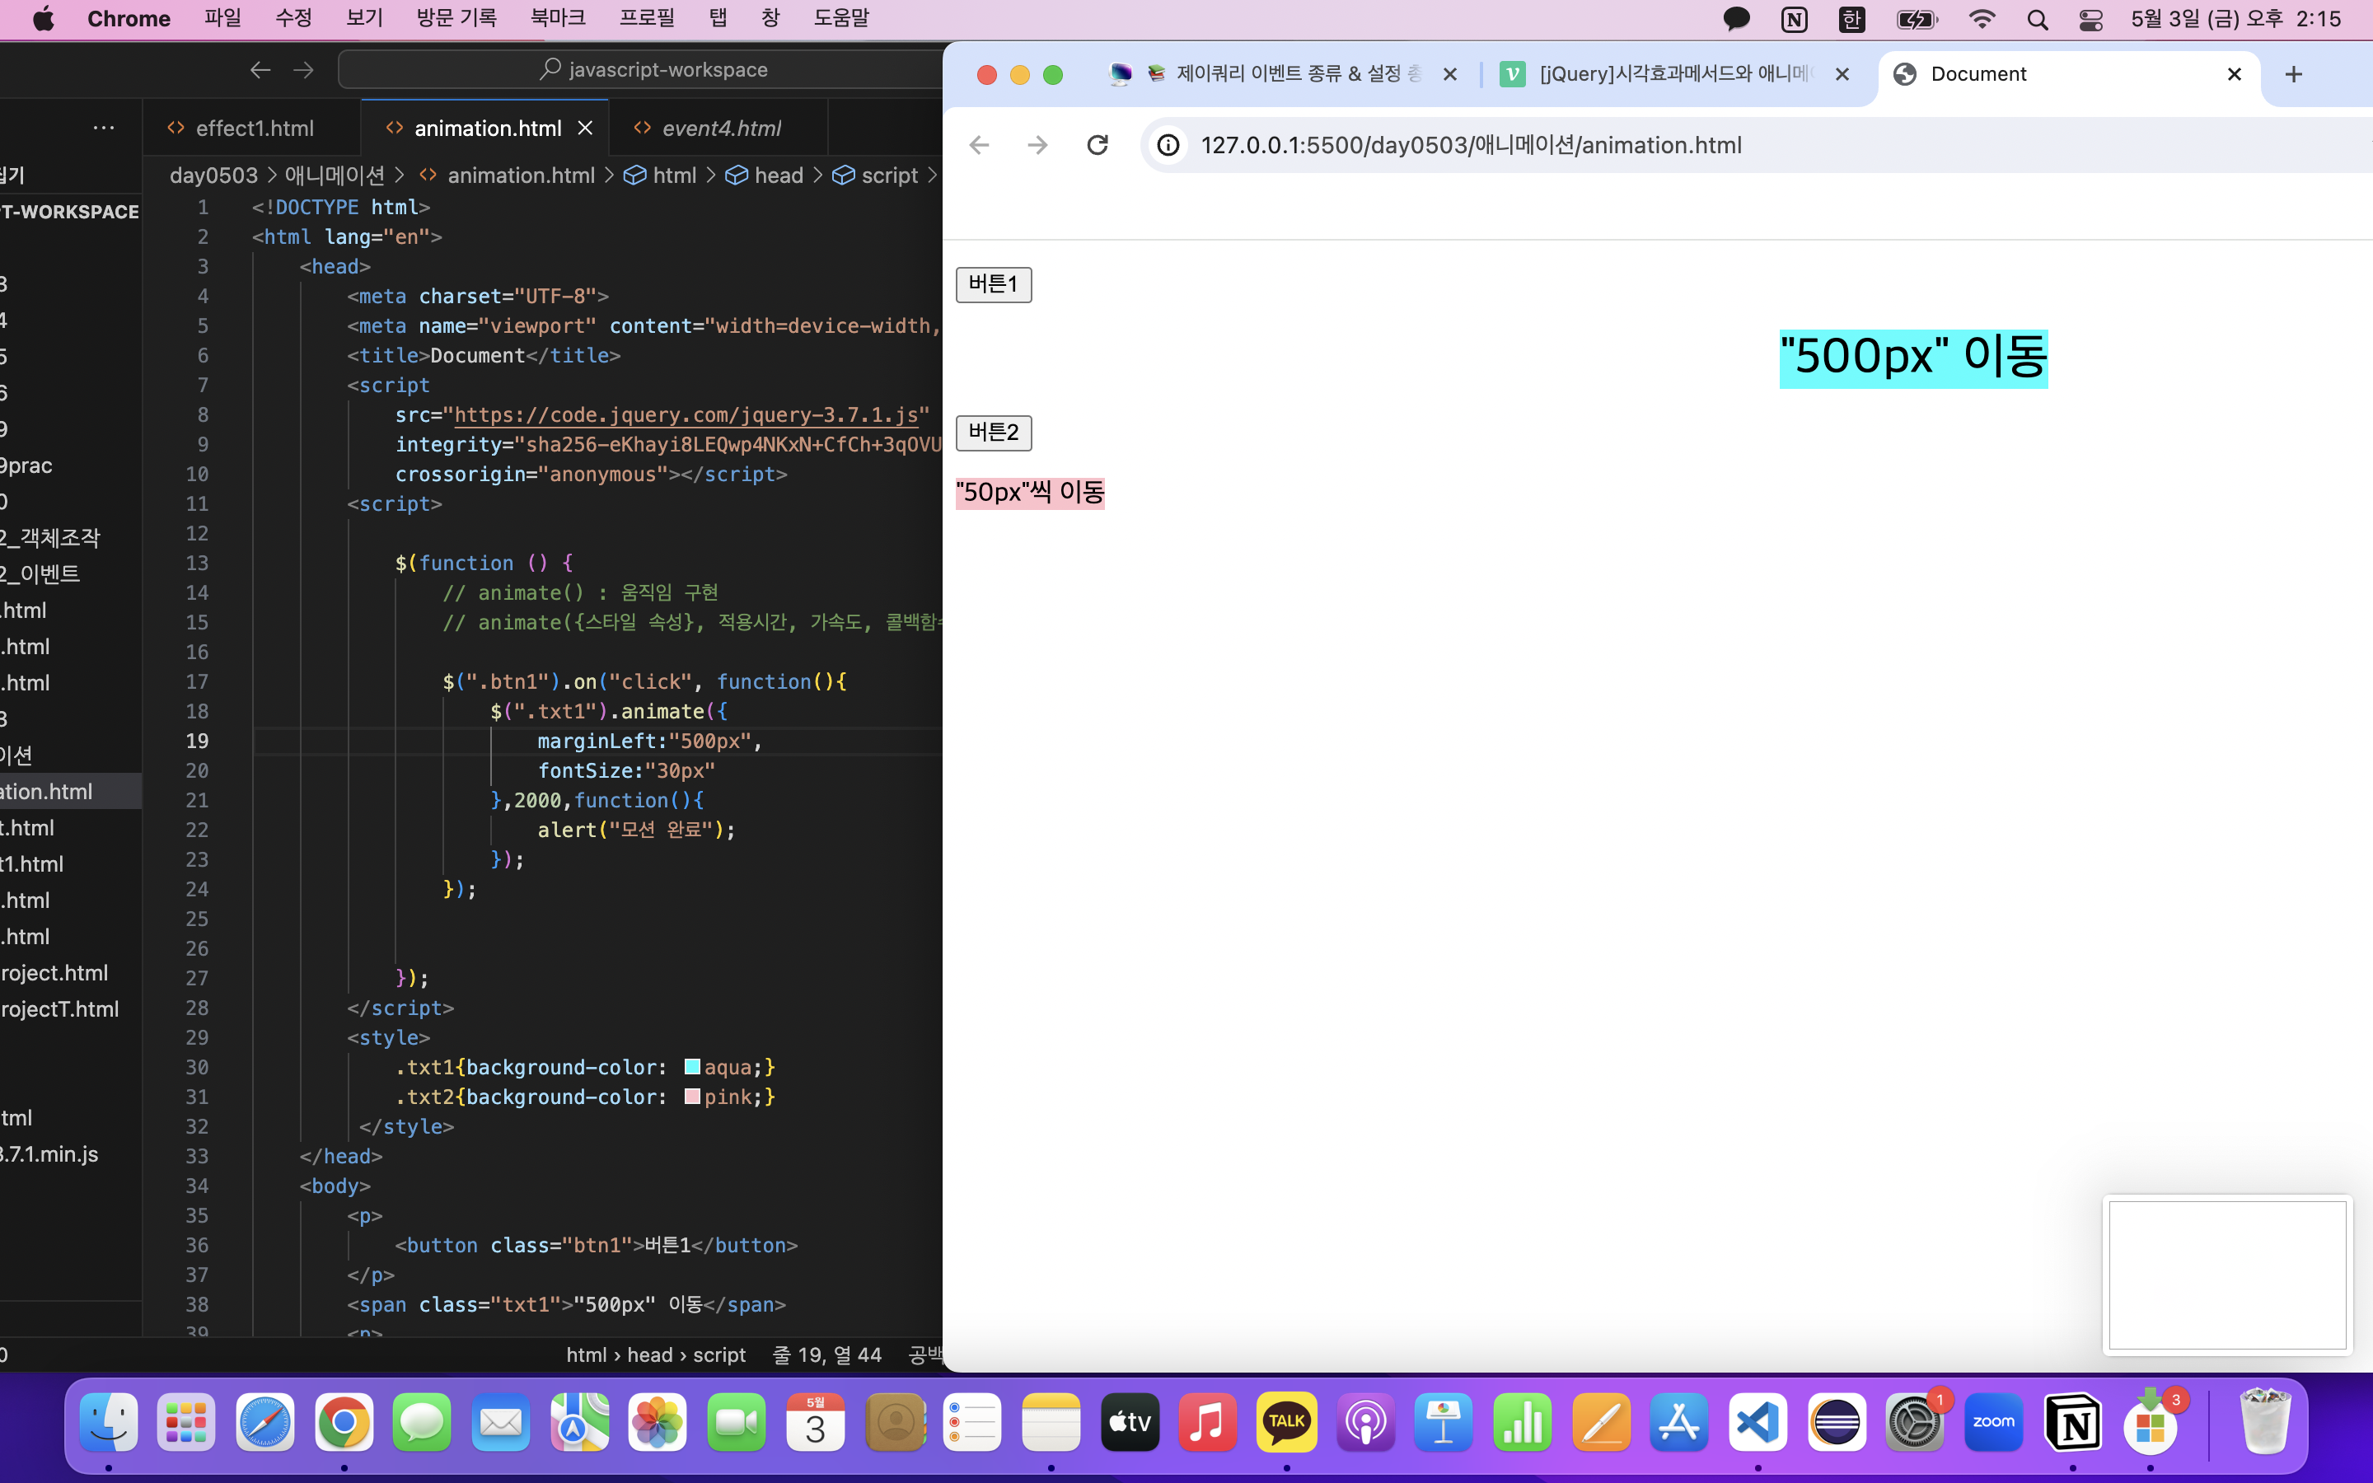The image size is (2373, 1483).
Task: Open Visual Studio Code from the dock
Action: click(x=1758, y=1422)
